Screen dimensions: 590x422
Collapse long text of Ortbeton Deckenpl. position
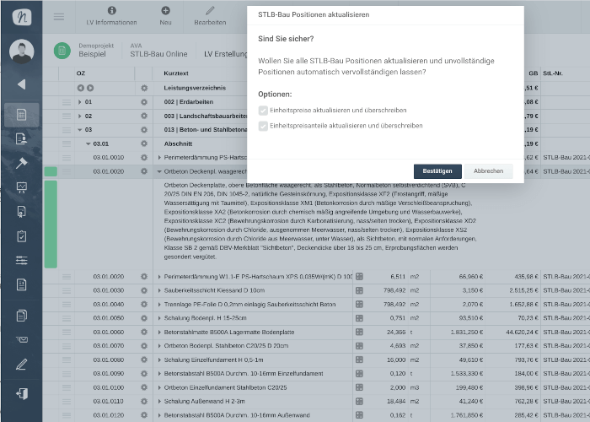(159, 171)
